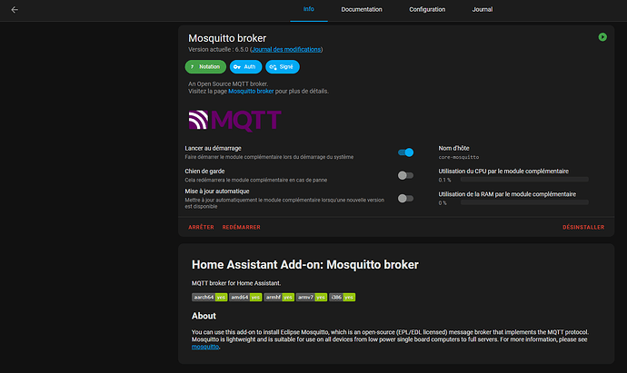Image resolution: width=627 pixels, height=373 pixels.
Task: Stop the add-on with ARRÊTER
Action: (x=201, y=227)
